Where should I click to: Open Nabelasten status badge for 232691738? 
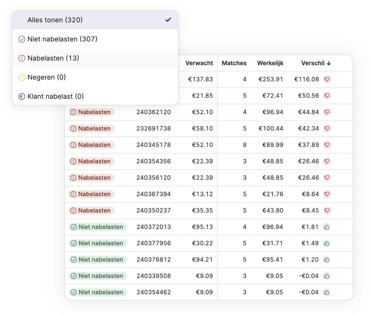coord(91,128)
